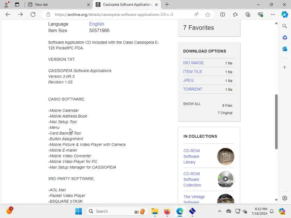Image resolution: width=291 pixels, height=218 pixels.
Task: Open Settings and more menu
Action: point(273,14)
